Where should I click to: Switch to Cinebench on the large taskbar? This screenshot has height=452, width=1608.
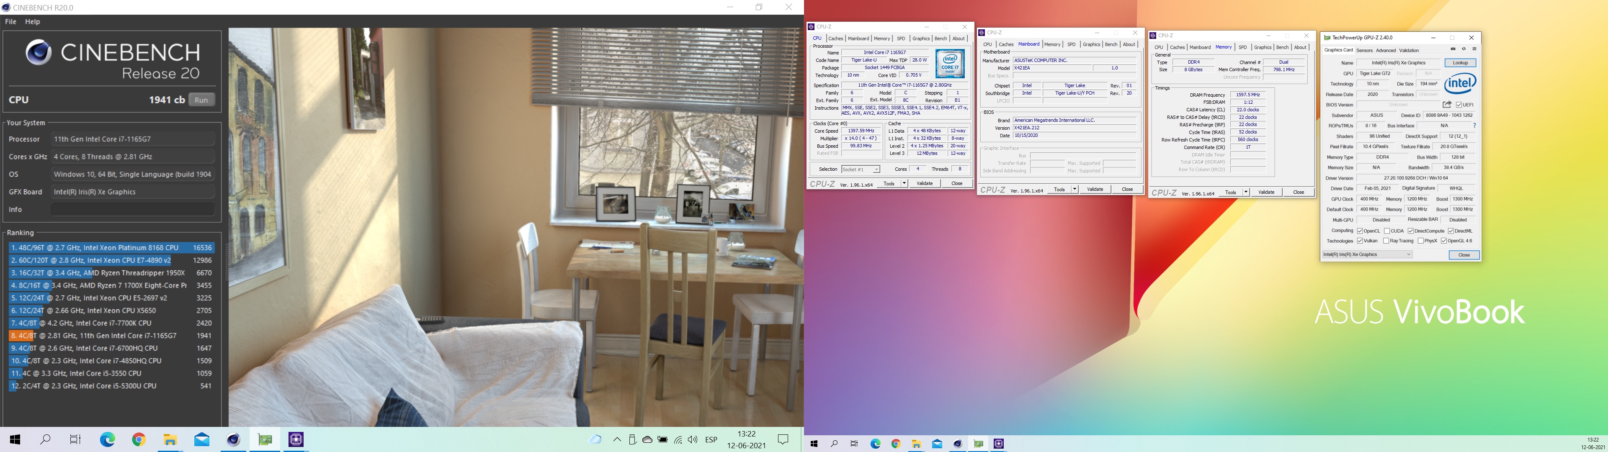pyautogui.click(x=234, y=440)
